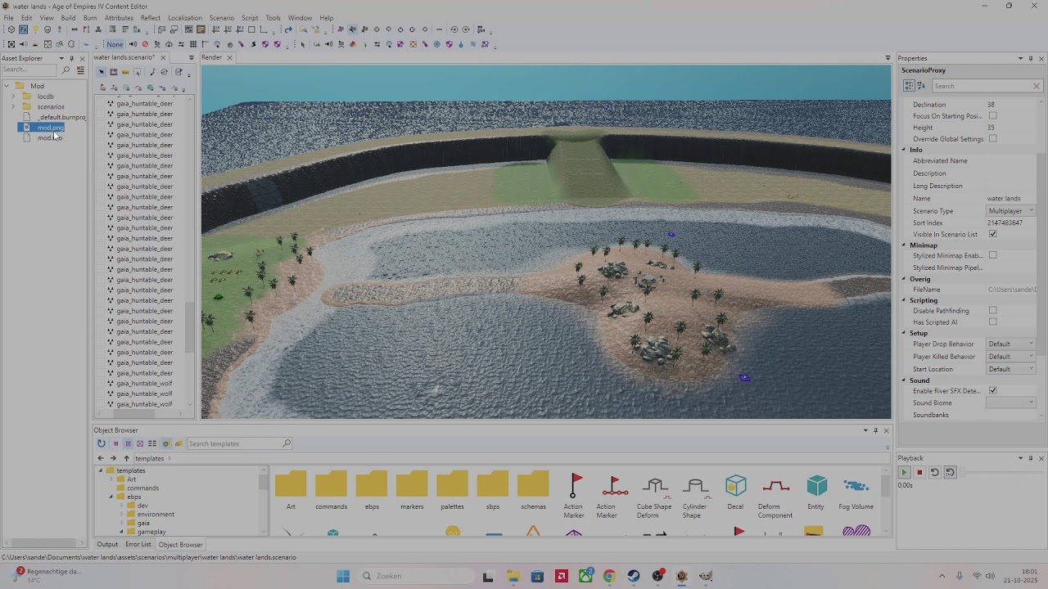The image size is (1048, 589).
Task: Collapse the Info property section
Action: point(905,150)
